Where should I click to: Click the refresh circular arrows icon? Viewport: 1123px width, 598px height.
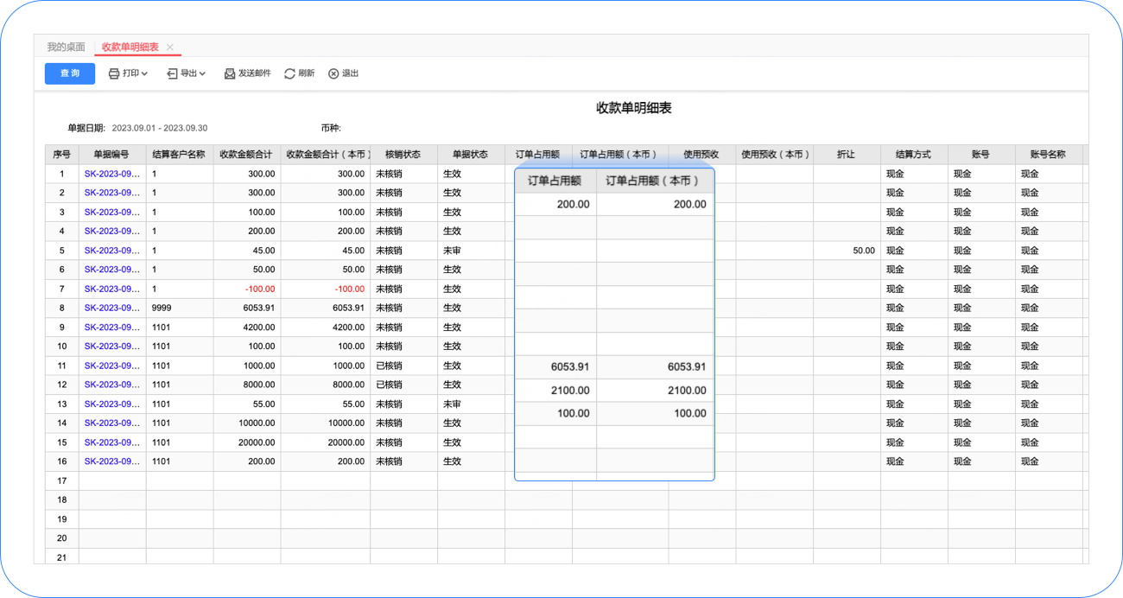click(289, 73)
